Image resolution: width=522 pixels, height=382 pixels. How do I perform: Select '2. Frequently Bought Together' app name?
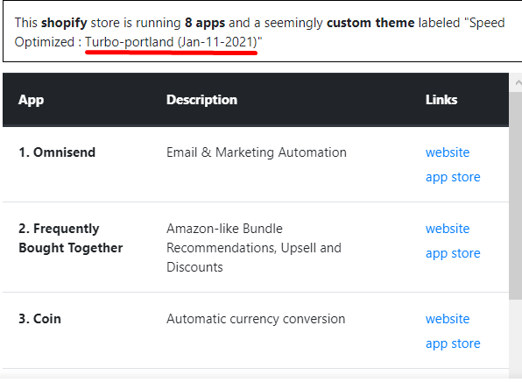coord(71,238)
